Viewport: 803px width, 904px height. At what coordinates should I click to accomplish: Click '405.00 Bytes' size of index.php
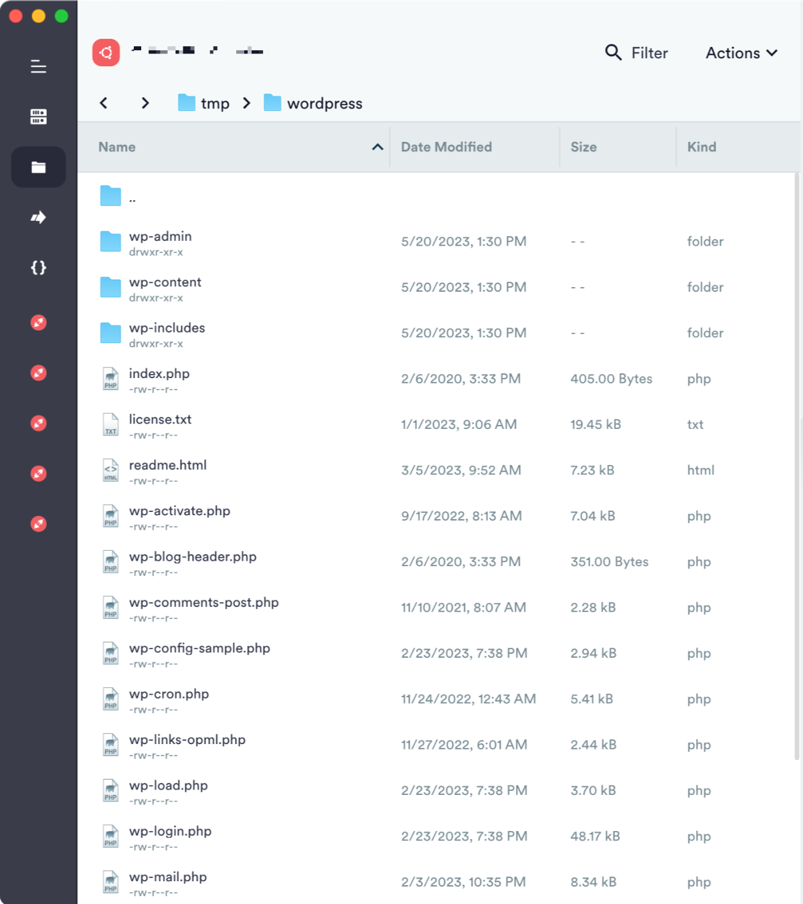(x=612, y=379)
